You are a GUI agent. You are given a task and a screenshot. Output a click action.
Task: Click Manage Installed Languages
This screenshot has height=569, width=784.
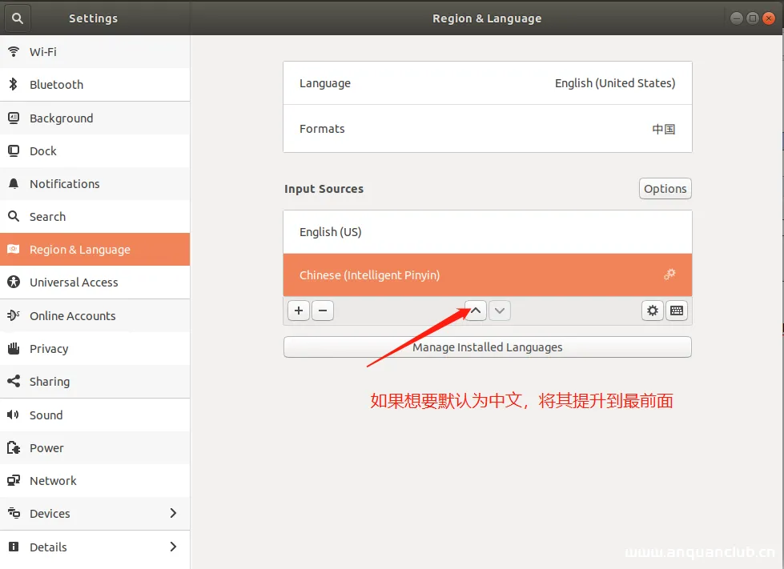pos(487,347)
